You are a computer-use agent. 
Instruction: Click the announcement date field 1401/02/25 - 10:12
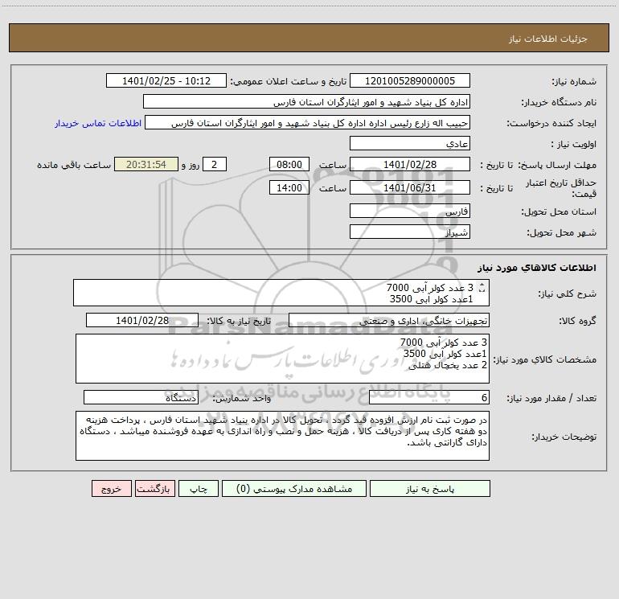(x=166, y=80)
